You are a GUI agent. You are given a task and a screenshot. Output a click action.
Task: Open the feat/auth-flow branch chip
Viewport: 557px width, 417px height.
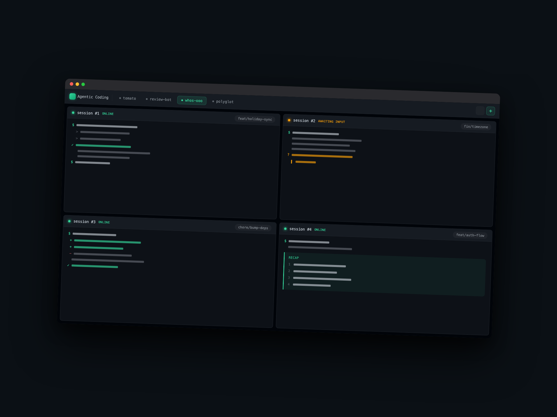[470, 235]
